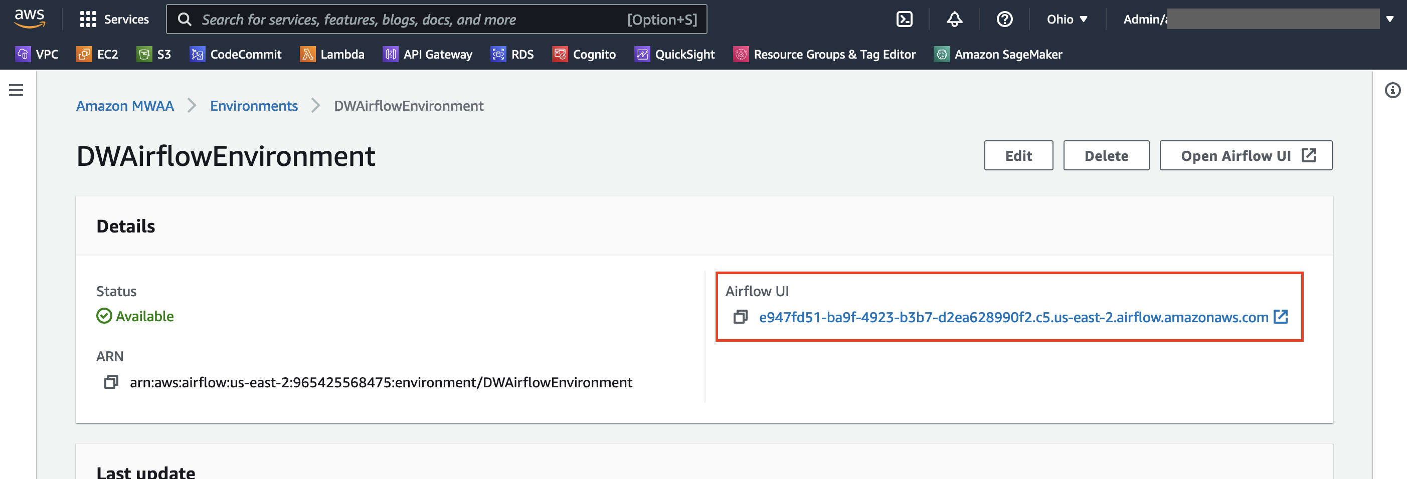This screenshot has width=1407, height=479.
Task: Click the Cognito shortcut icon
Action: [x=560, y=54]
